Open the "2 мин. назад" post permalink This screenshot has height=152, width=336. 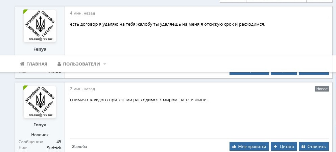[x=82, y=89]
